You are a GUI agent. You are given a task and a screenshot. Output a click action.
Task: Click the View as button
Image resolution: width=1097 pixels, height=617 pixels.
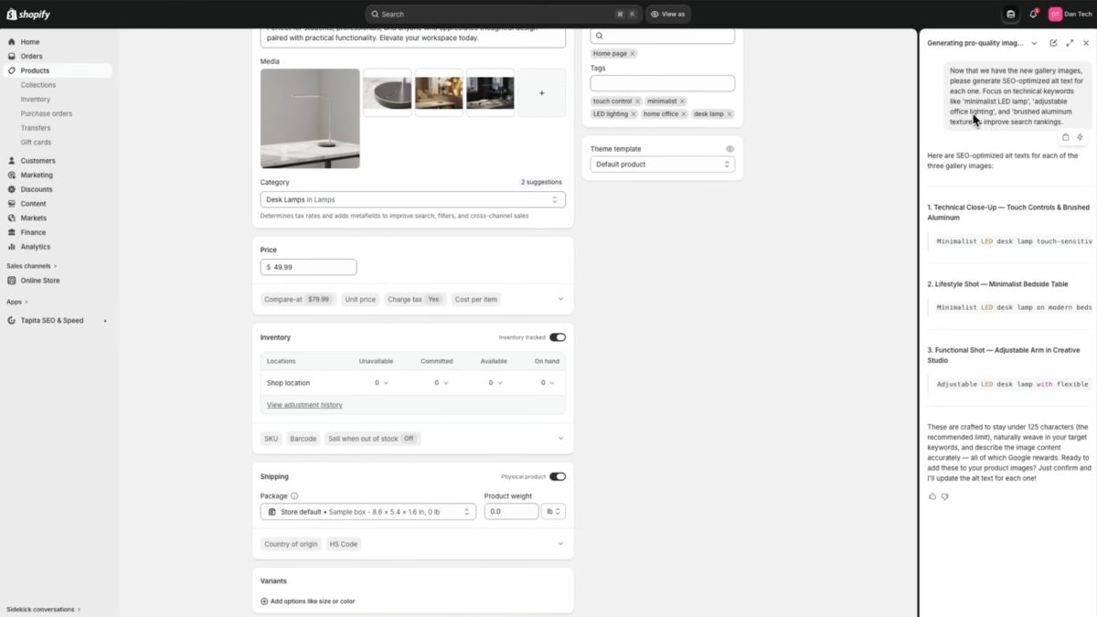pyautogui.click(x=668, y=14)
